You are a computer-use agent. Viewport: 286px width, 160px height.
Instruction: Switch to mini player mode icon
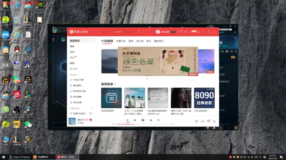(198, 32)
